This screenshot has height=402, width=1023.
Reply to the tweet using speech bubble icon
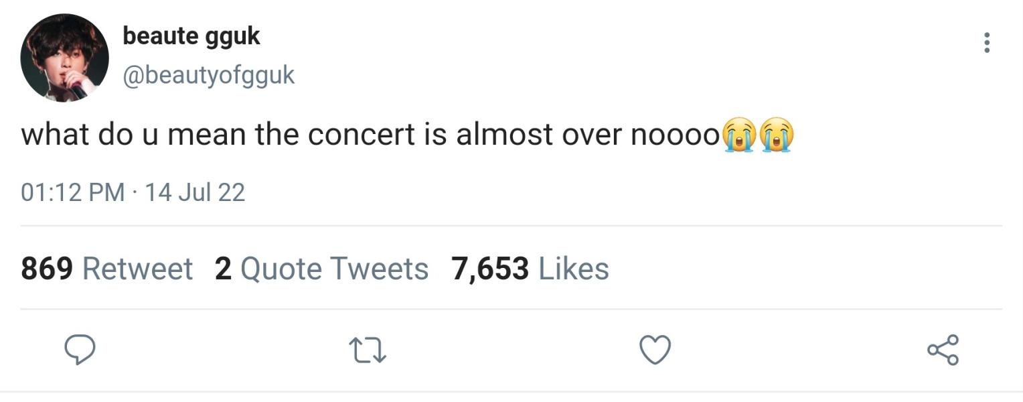click(x=79, y=349)
